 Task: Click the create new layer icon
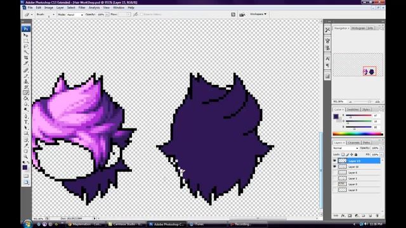370,215
